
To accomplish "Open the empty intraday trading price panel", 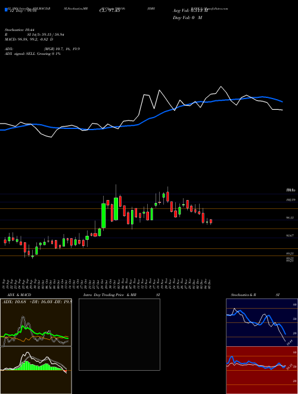I will click(119, 334).
